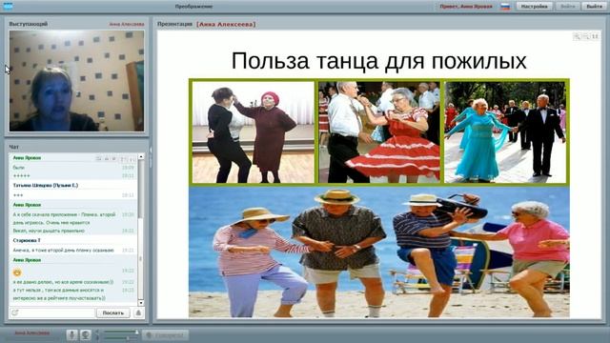Adjust the speaker volume slider
The height and width of the screenshot is (343, 610).
[120, 333]
